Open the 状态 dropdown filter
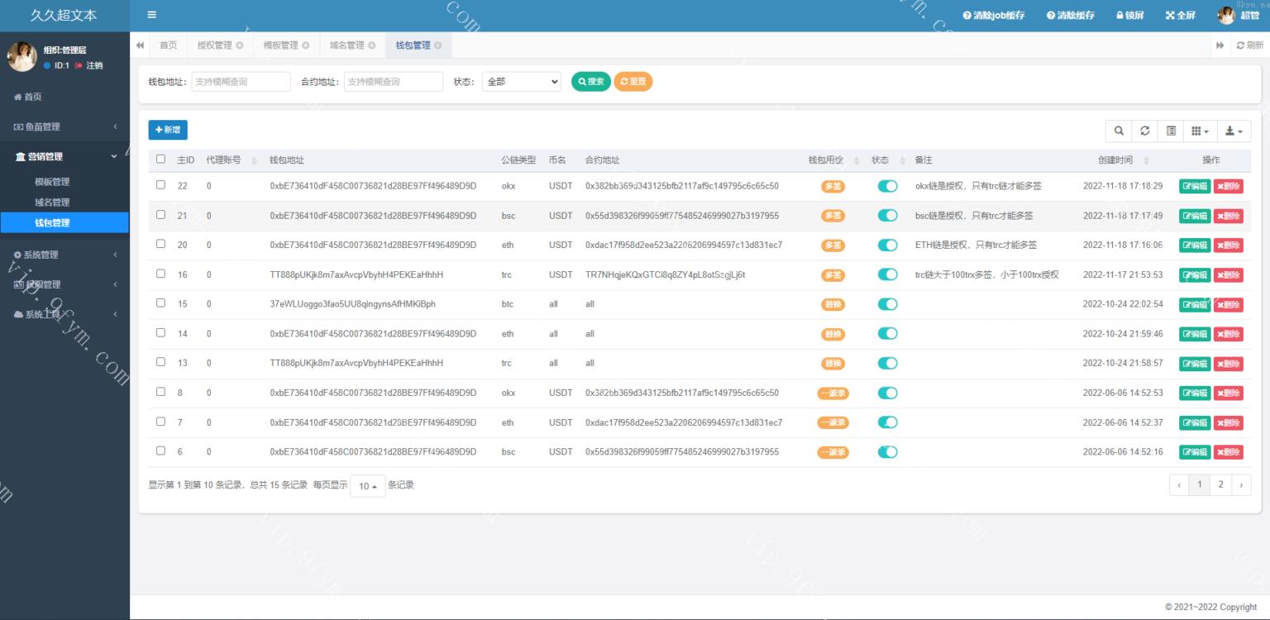This screenshot has height=620, width=1270. tap(521, 82)
